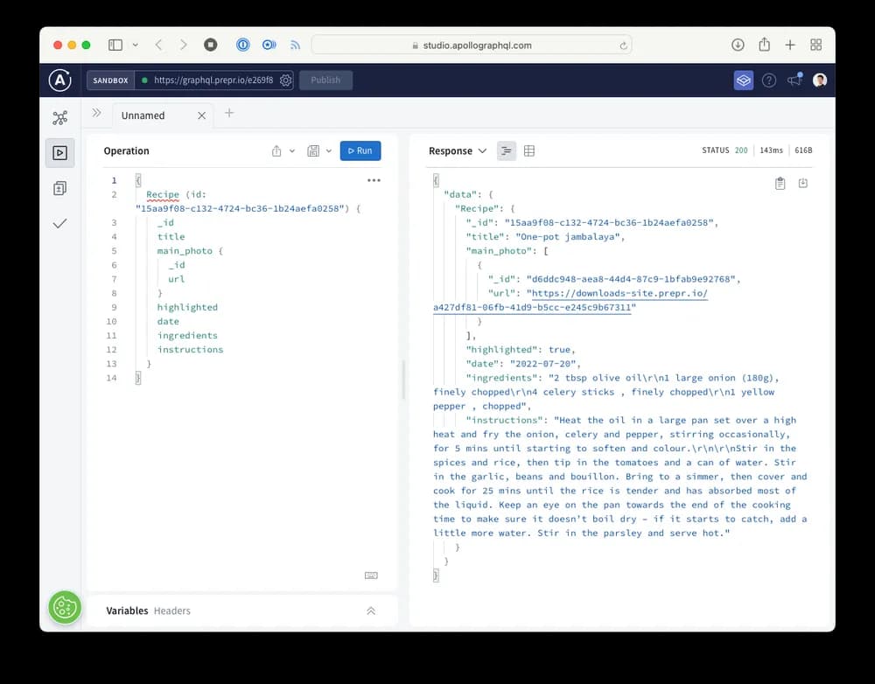Open the Checks checkmark icon in sidebar
This screenshot has height=684, width=875.
click(59, 224)
